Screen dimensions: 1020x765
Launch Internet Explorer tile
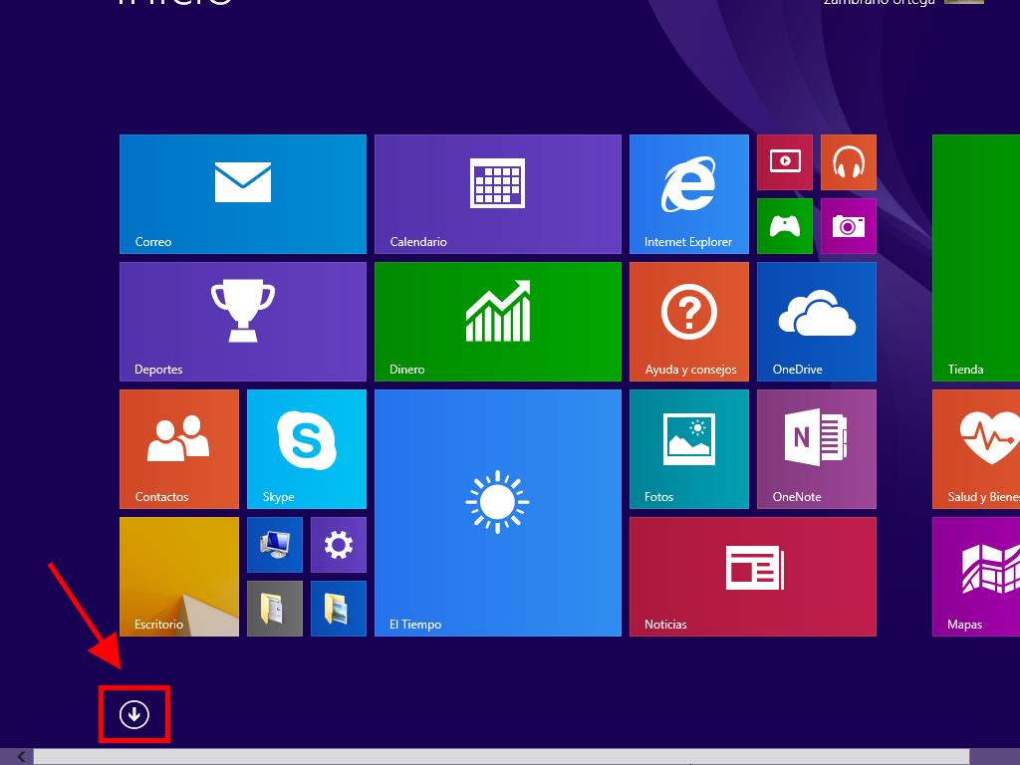click(x=688, y=194)
